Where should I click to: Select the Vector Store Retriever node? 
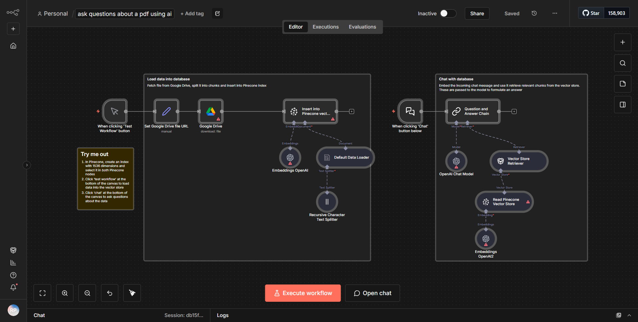[x=519, y=161]
